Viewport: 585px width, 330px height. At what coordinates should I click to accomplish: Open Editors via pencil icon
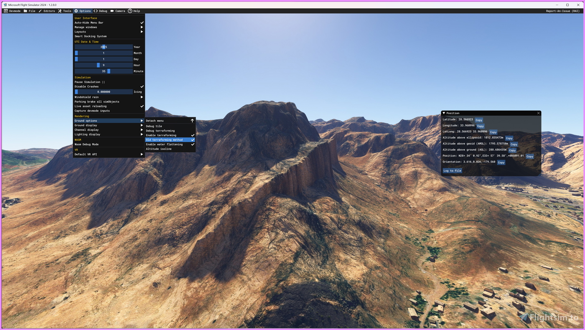40,11
